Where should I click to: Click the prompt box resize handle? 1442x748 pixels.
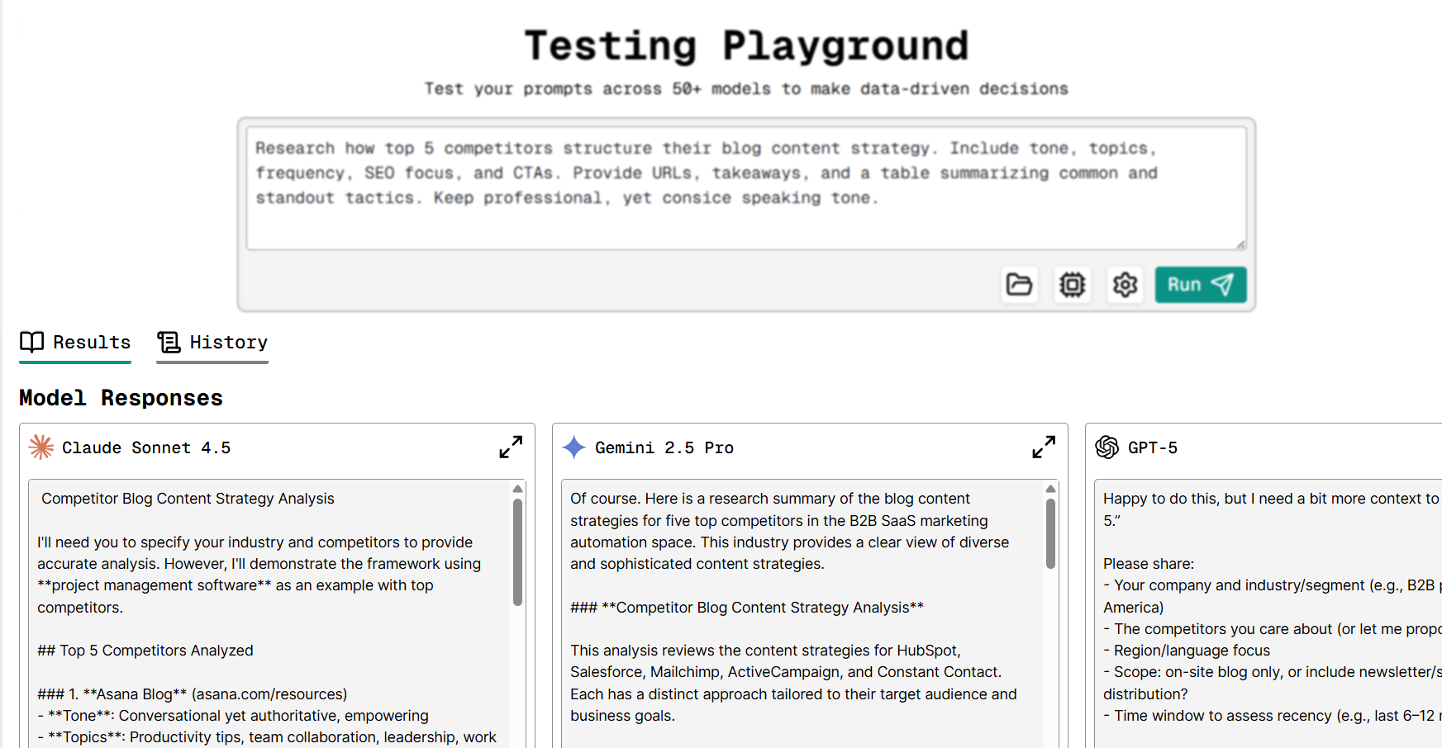point(1240,244)
